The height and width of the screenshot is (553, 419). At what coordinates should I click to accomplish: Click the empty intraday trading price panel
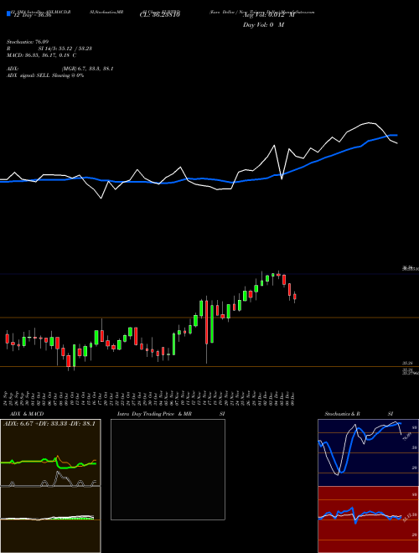168,469
